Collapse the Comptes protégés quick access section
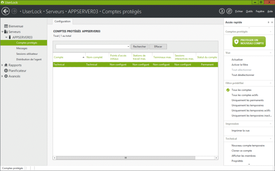Screen dimensions: 275x171 tap(271, 32)
